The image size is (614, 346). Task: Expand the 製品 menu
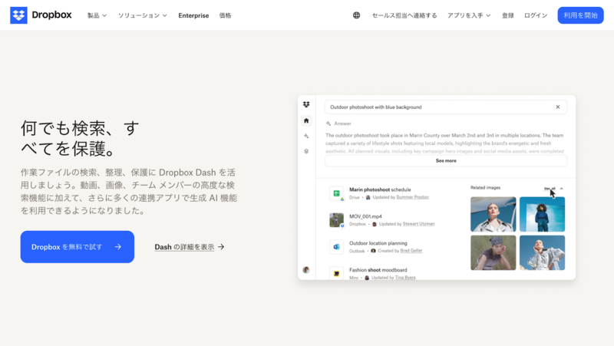pos(97,15)
